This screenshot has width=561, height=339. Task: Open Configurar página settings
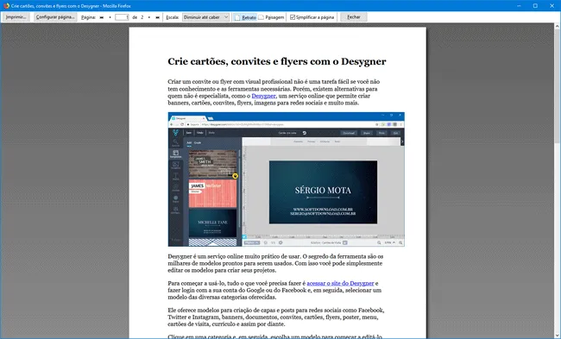(x=55, y=17)
